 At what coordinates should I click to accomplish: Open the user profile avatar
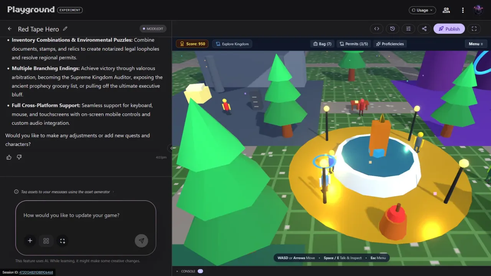[x=478, y=10]
